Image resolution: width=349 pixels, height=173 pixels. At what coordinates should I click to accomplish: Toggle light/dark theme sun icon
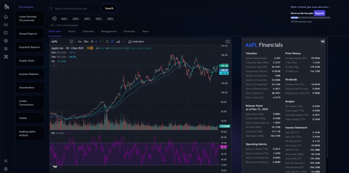[x=6, y=161]
